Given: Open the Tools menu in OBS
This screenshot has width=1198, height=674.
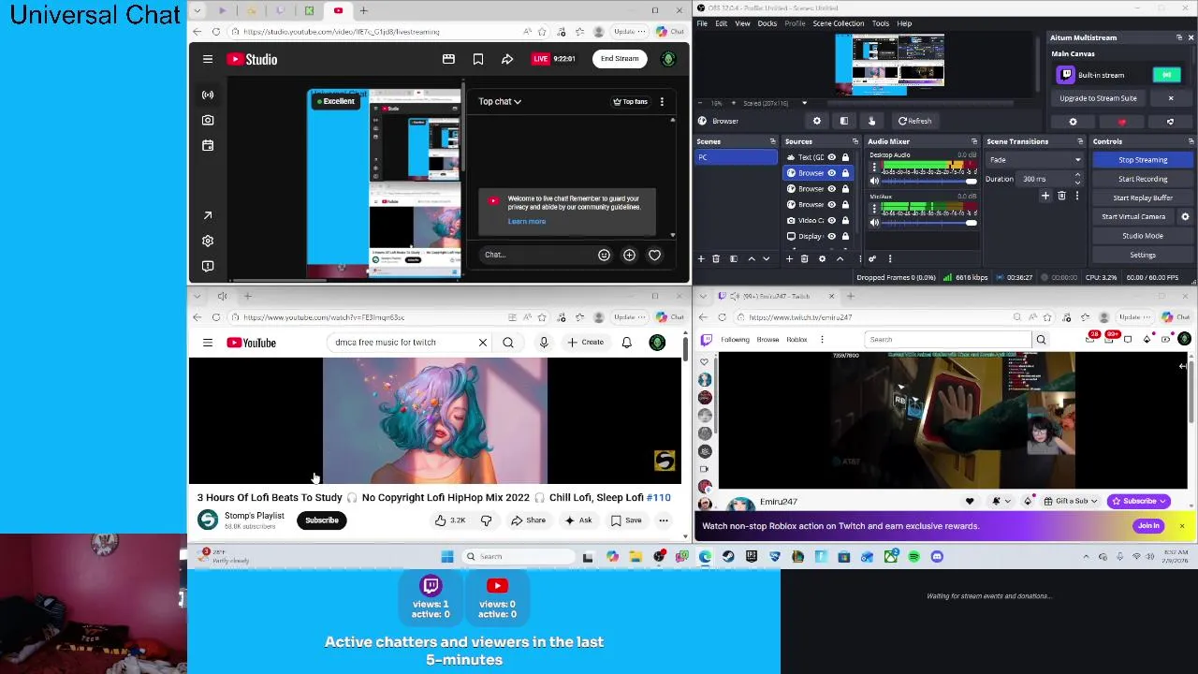Looking at the screenshot, I should point(880,23).
